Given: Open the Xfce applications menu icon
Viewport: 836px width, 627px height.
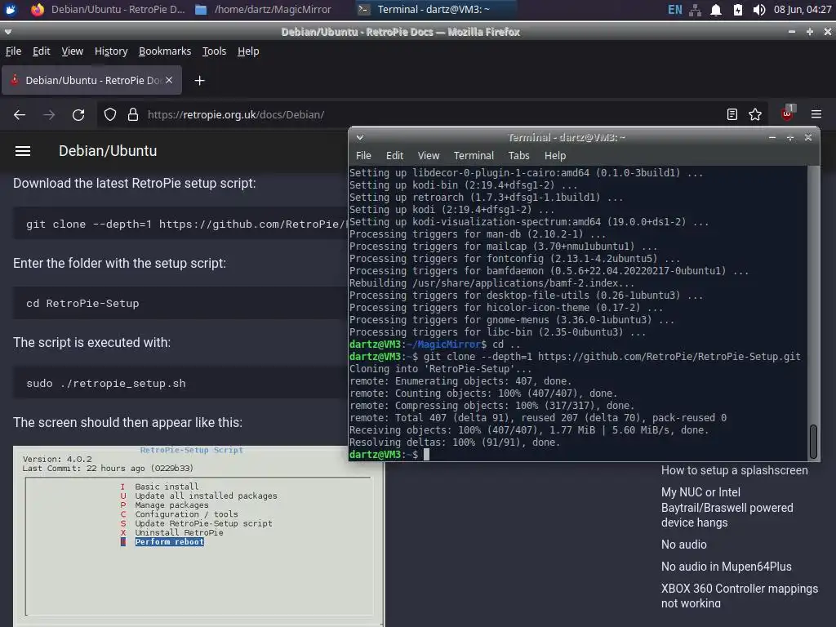Looking at the screenshot, I should pos(11,10).
